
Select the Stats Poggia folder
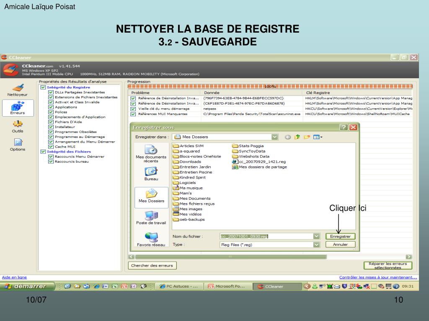(x=248, y=146)
